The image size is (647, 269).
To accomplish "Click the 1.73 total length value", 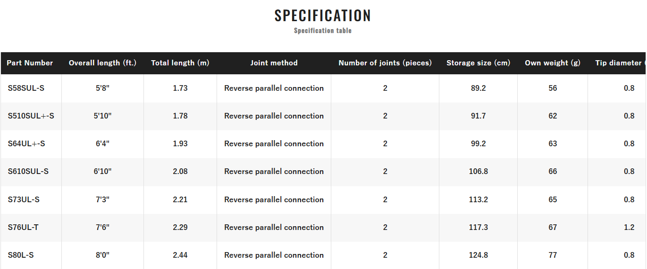I will pyautogui.click(x=180, y=88).
